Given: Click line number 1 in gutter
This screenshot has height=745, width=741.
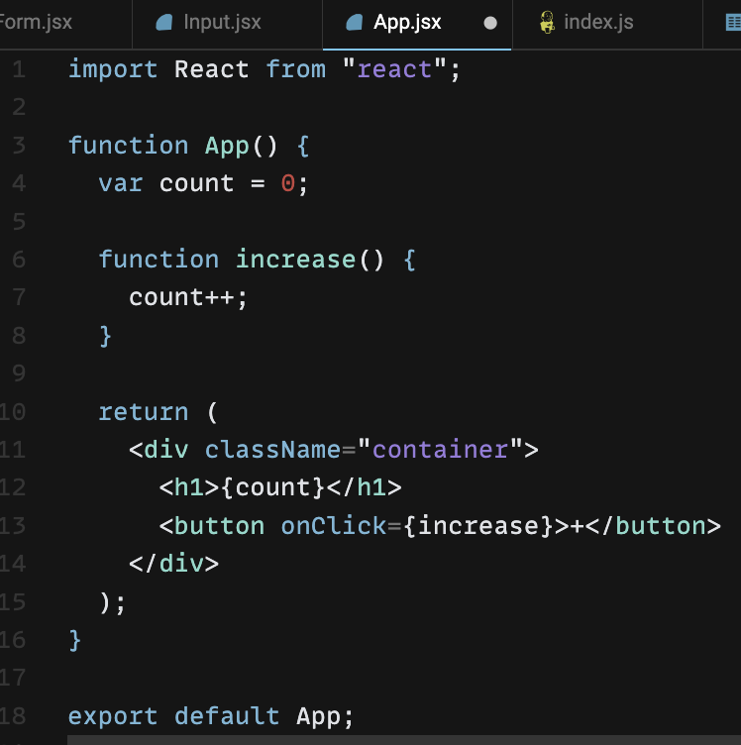Looking at the screenshot, I should click(x=19, y=69).
